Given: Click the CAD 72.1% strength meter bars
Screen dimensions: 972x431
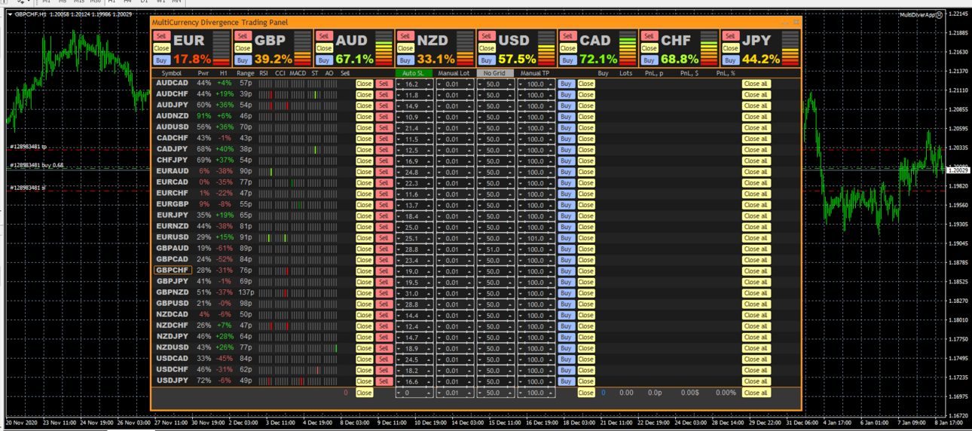Looking at the screenshot, I should pyautogui.click(x=628, y=47).
